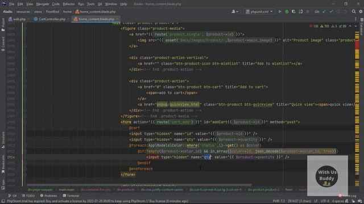Screen dimensions: 364x204
Task: Open the Code menu
Action: click(56, 4)
